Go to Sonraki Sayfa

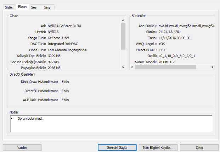pyautogui.click(x=117, y=148)
